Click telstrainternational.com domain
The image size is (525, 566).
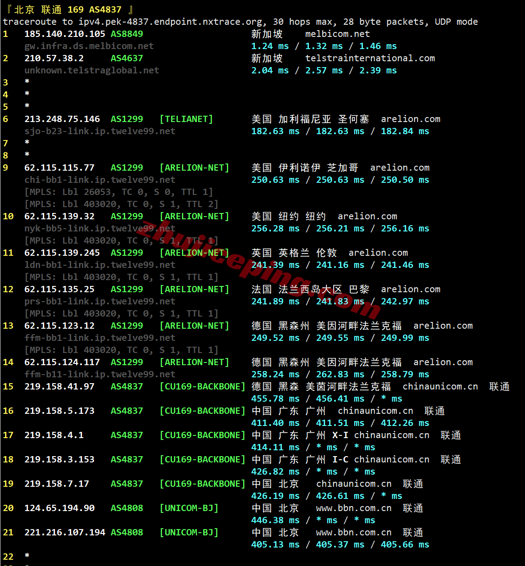pos(370,58)
